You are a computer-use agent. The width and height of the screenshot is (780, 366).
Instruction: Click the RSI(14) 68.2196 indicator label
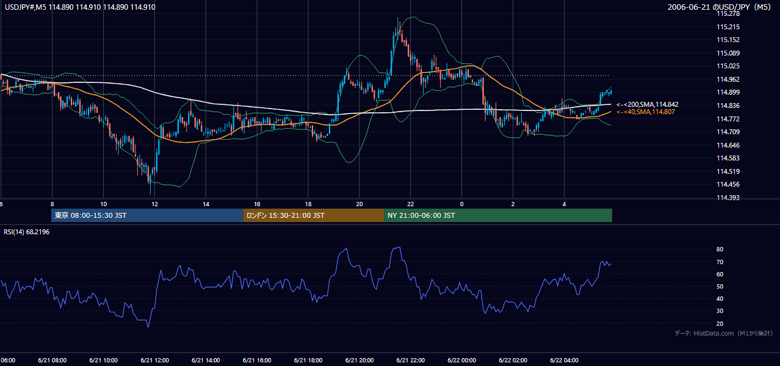(x=25, y=232)
